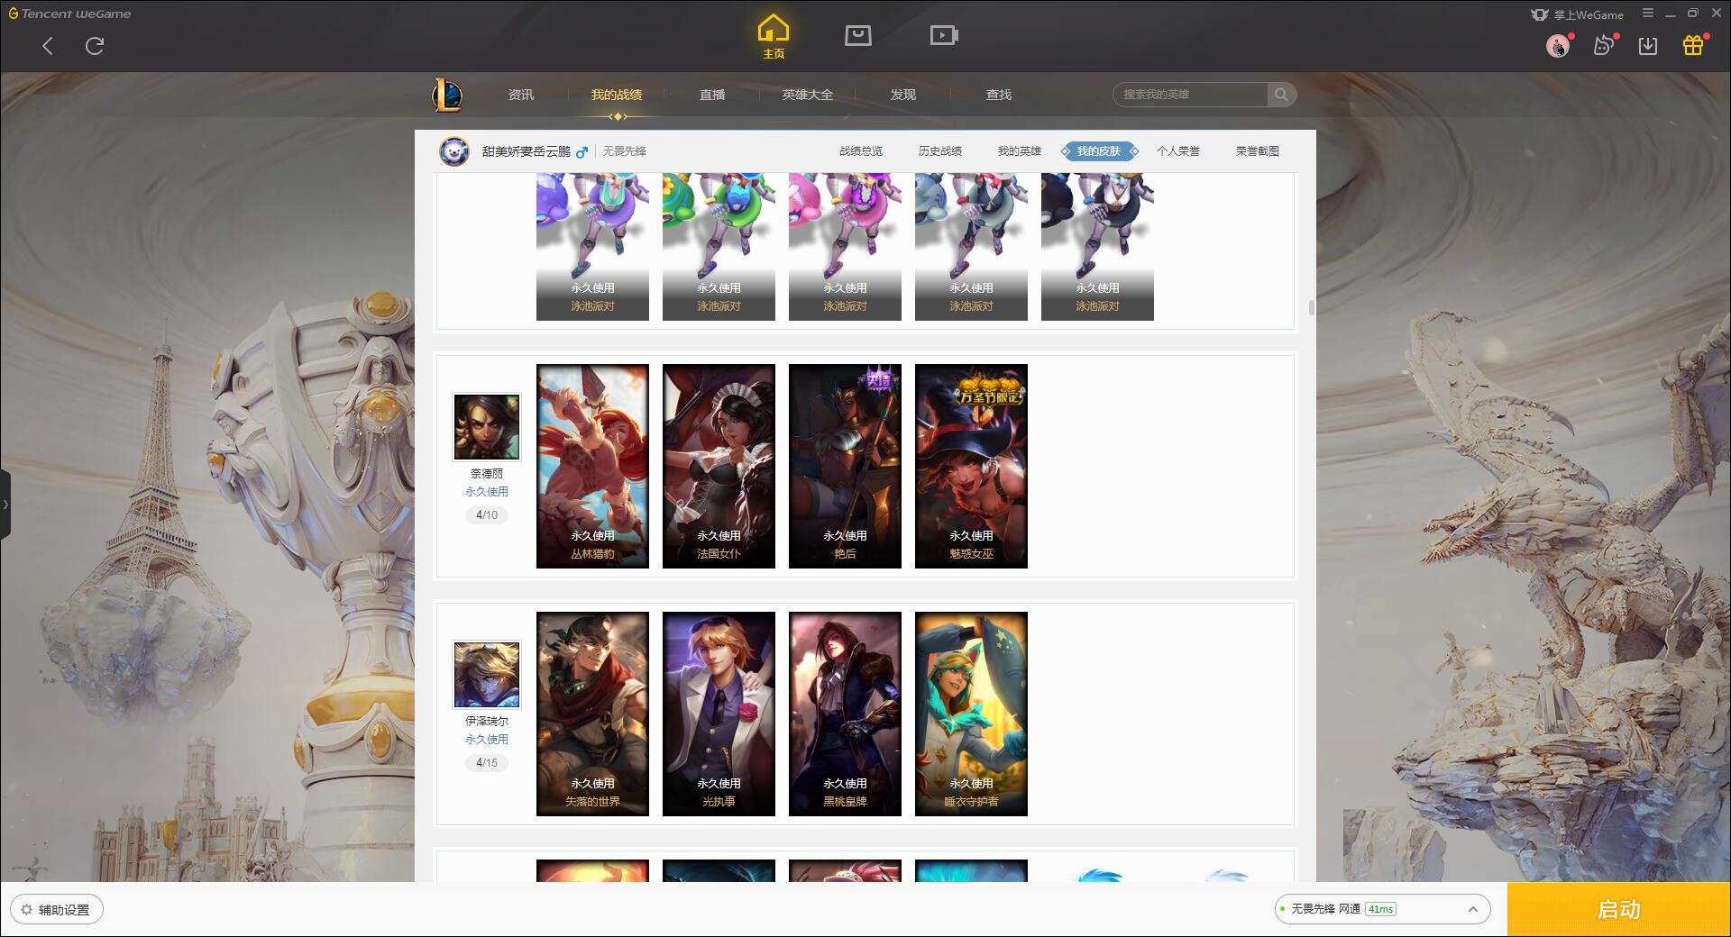Open the live video icon

[944, 35]
